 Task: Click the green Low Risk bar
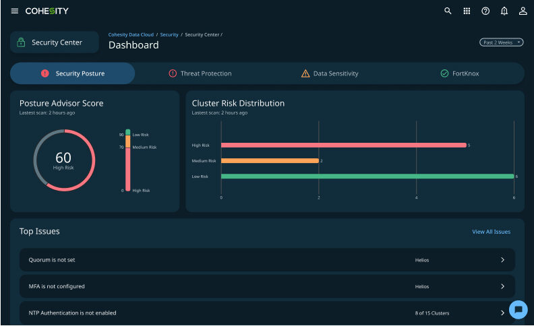point(367,176)
